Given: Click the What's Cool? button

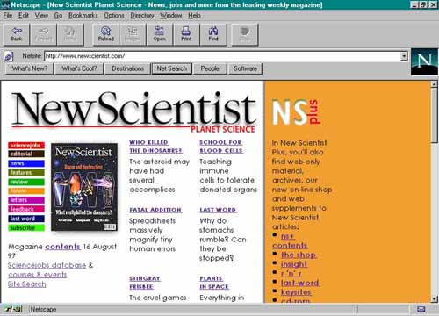Looking at the screenshot, I should [x=79, y=68].
